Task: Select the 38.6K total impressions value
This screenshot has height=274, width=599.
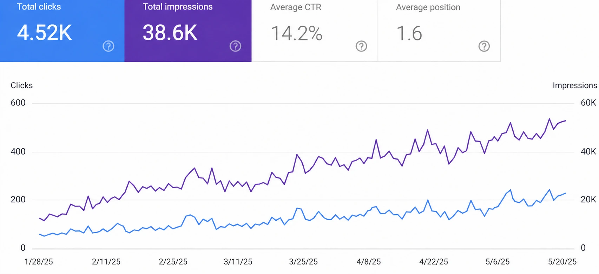Action: click(170, 33)
